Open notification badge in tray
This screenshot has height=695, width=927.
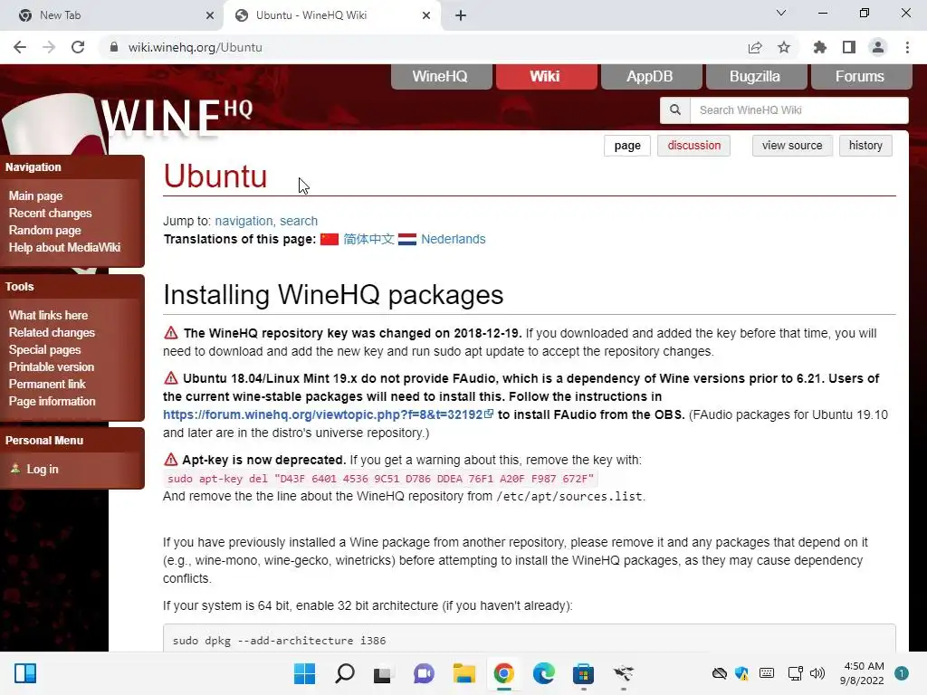[x=902, y=673]
